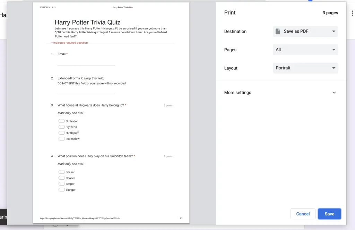Screen dimensions: 355x230
Task: Select the Ravenclaw oval
Action: pyautogui.click(x=61, y=139)
